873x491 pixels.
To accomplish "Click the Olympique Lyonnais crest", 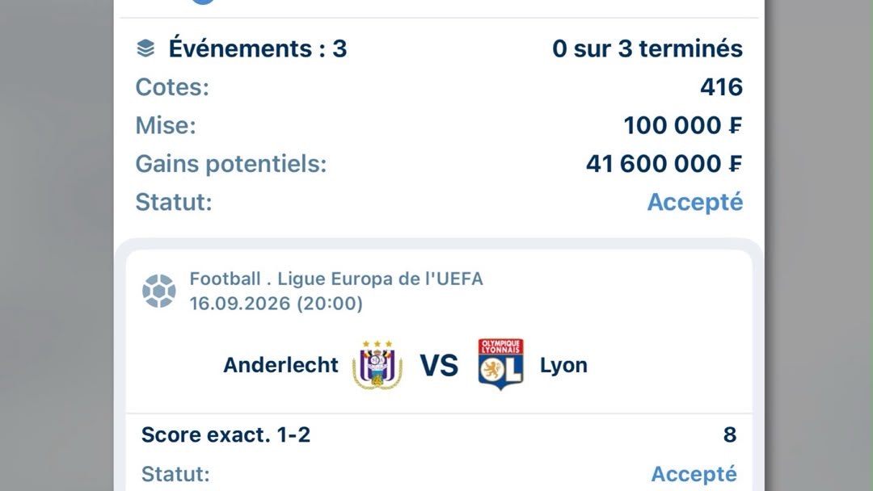I will tap(500, 364).
